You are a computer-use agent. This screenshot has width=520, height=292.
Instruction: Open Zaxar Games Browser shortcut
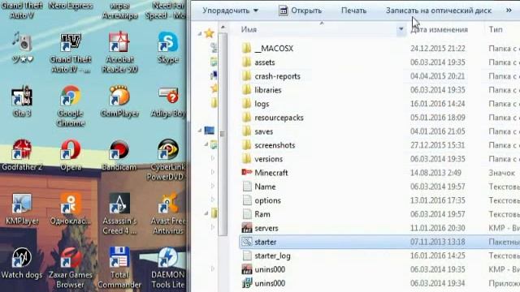point(71,268)
